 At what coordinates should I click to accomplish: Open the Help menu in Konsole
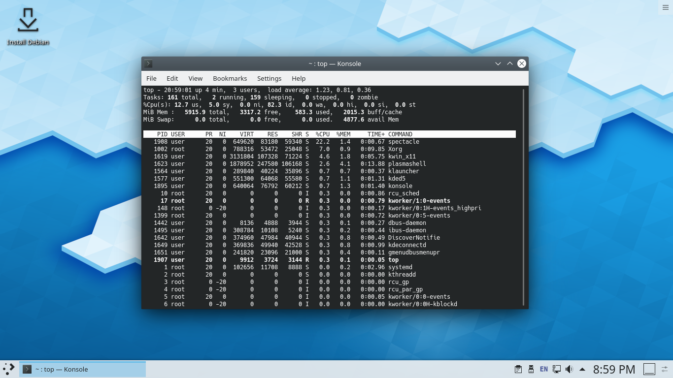[298, 78]
